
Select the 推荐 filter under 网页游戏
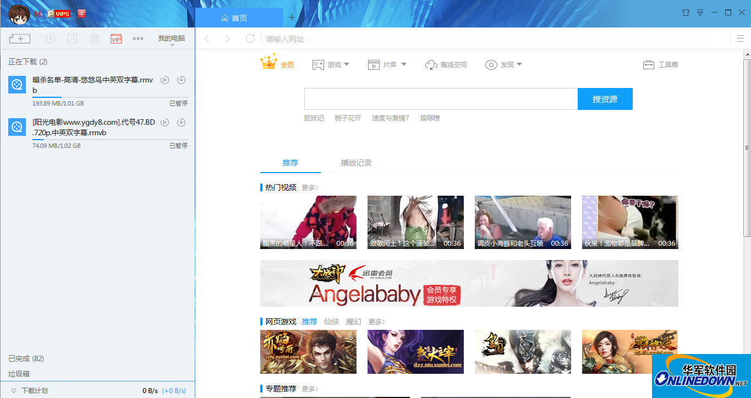(x=309, y=322)
